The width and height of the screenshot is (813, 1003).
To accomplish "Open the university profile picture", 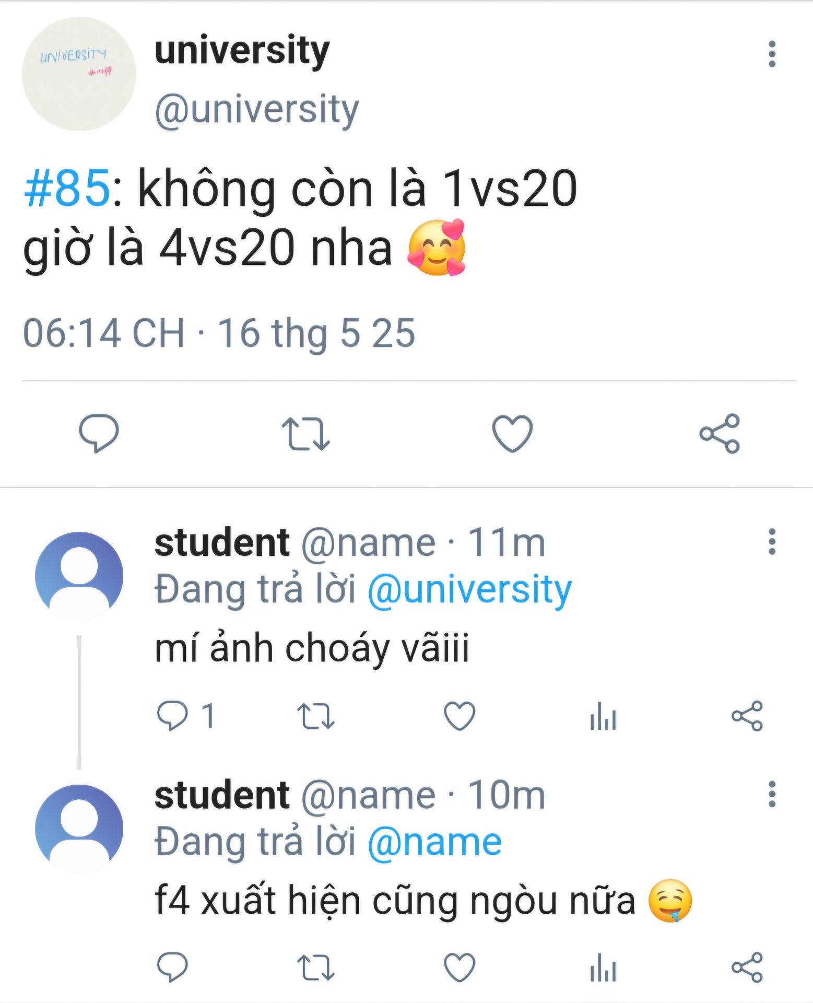I will 79,74.
